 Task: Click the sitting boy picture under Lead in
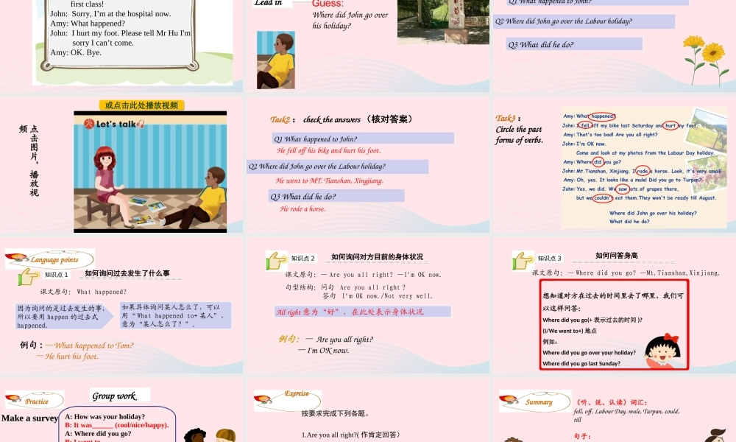tap(276, 60)
